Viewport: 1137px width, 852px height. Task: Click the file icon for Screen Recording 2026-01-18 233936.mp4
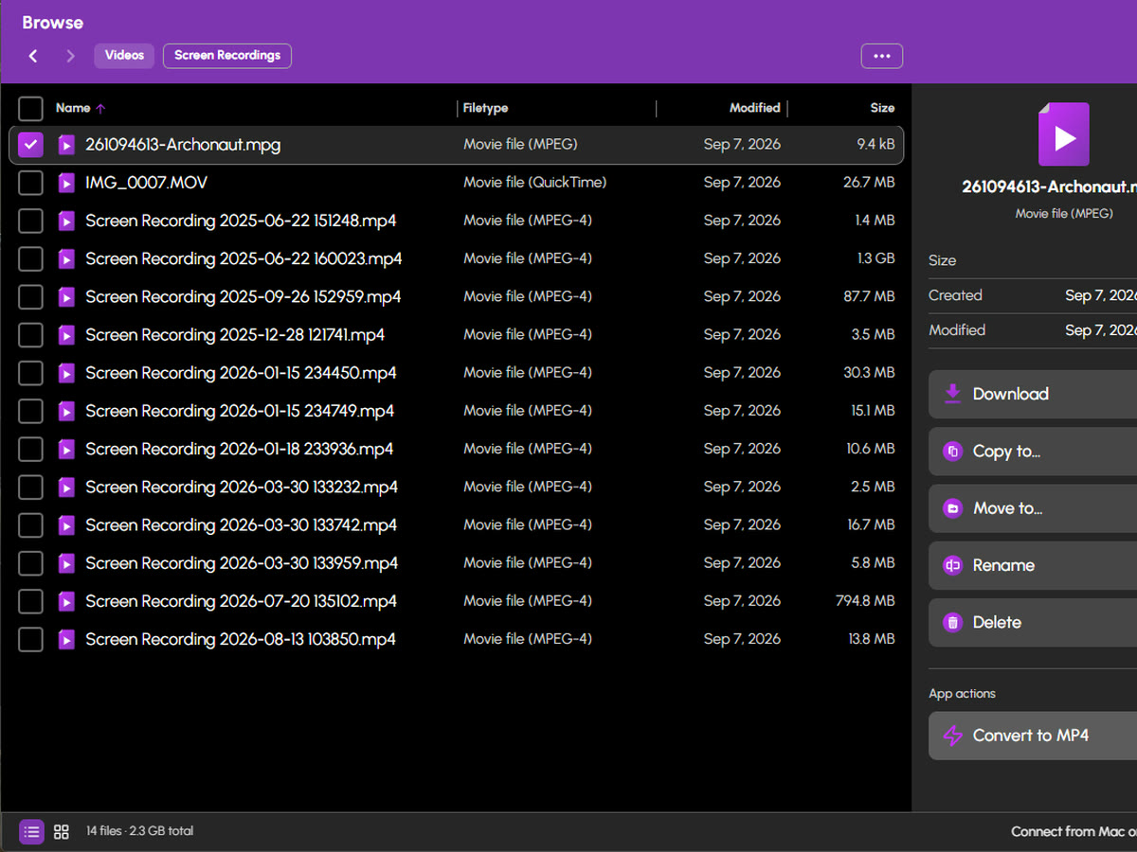66,449
